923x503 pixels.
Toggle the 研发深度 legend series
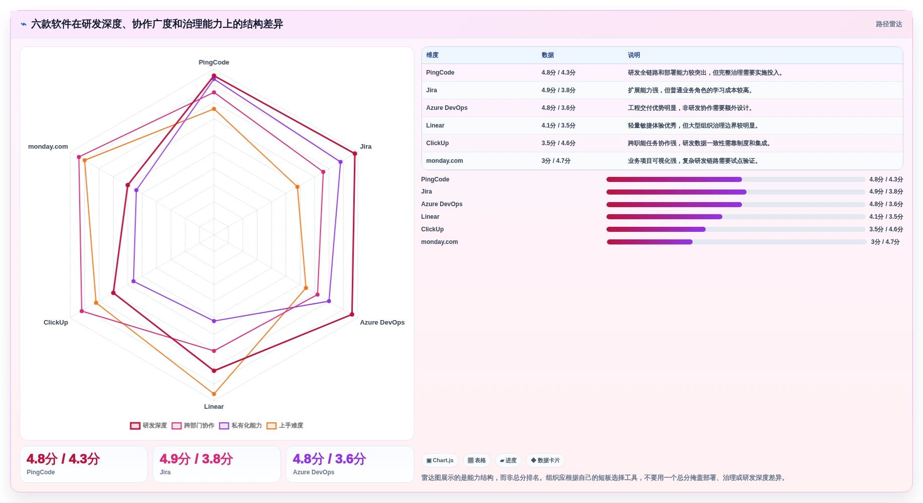(148, 425)
